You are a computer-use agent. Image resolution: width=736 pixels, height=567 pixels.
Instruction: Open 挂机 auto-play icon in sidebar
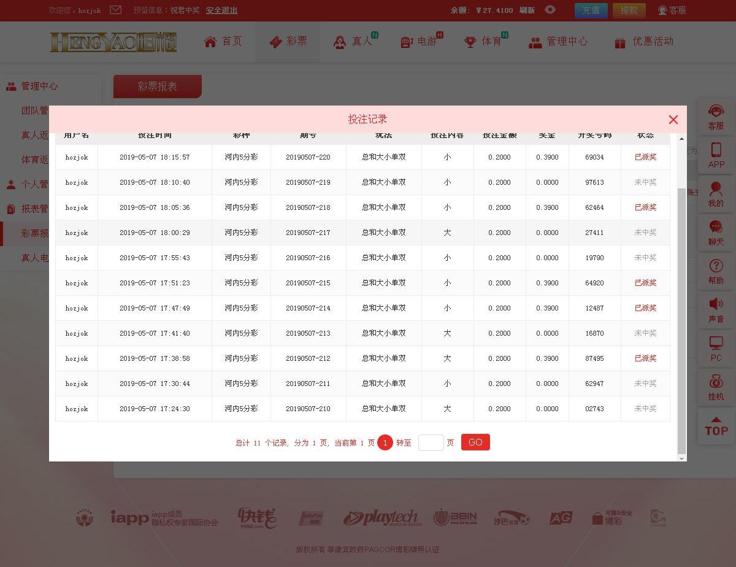(716, 387)
